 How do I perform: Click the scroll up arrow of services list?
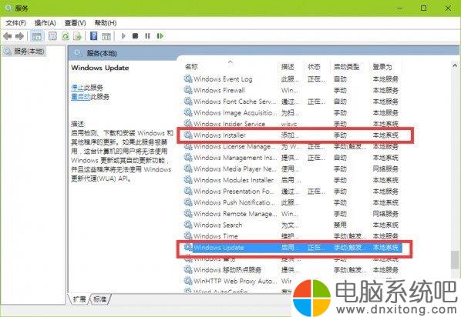tap(455, 65)
